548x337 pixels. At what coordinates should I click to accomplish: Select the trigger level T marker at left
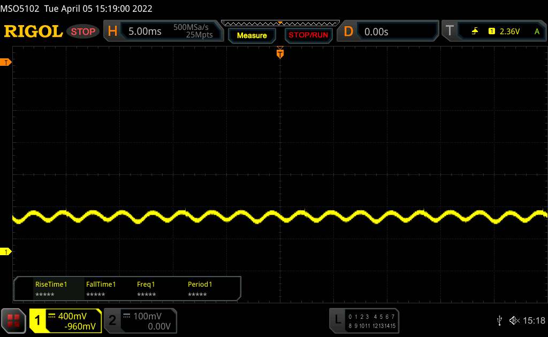[x=5, y=62]
